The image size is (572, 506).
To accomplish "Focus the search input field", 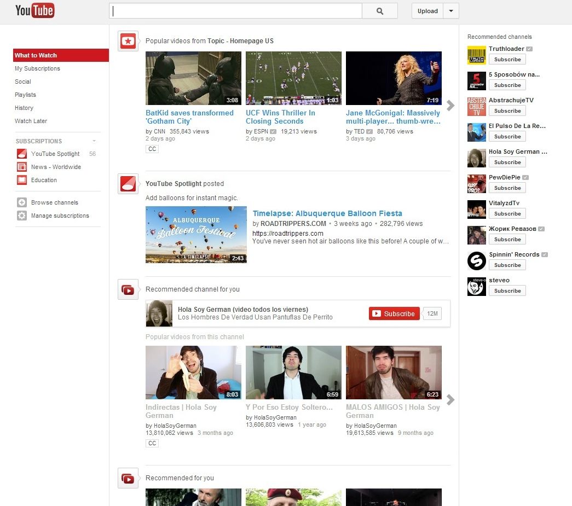I will [236, 11].
